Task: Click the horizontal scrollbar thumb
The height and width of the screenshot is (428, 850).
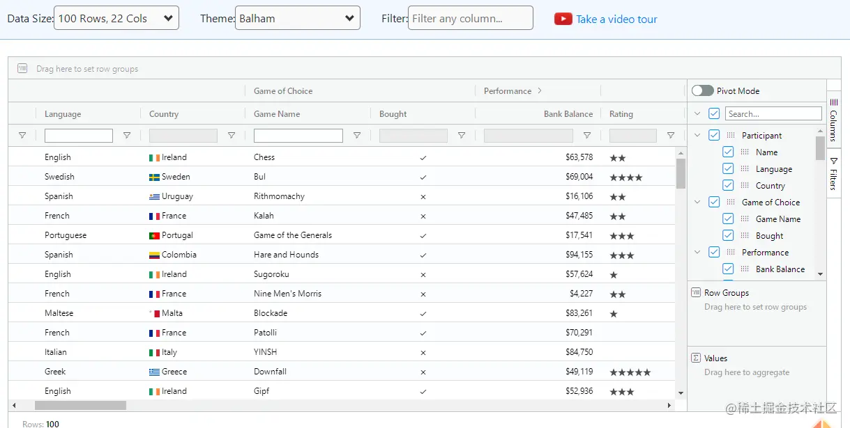Action: pos(80,405)
